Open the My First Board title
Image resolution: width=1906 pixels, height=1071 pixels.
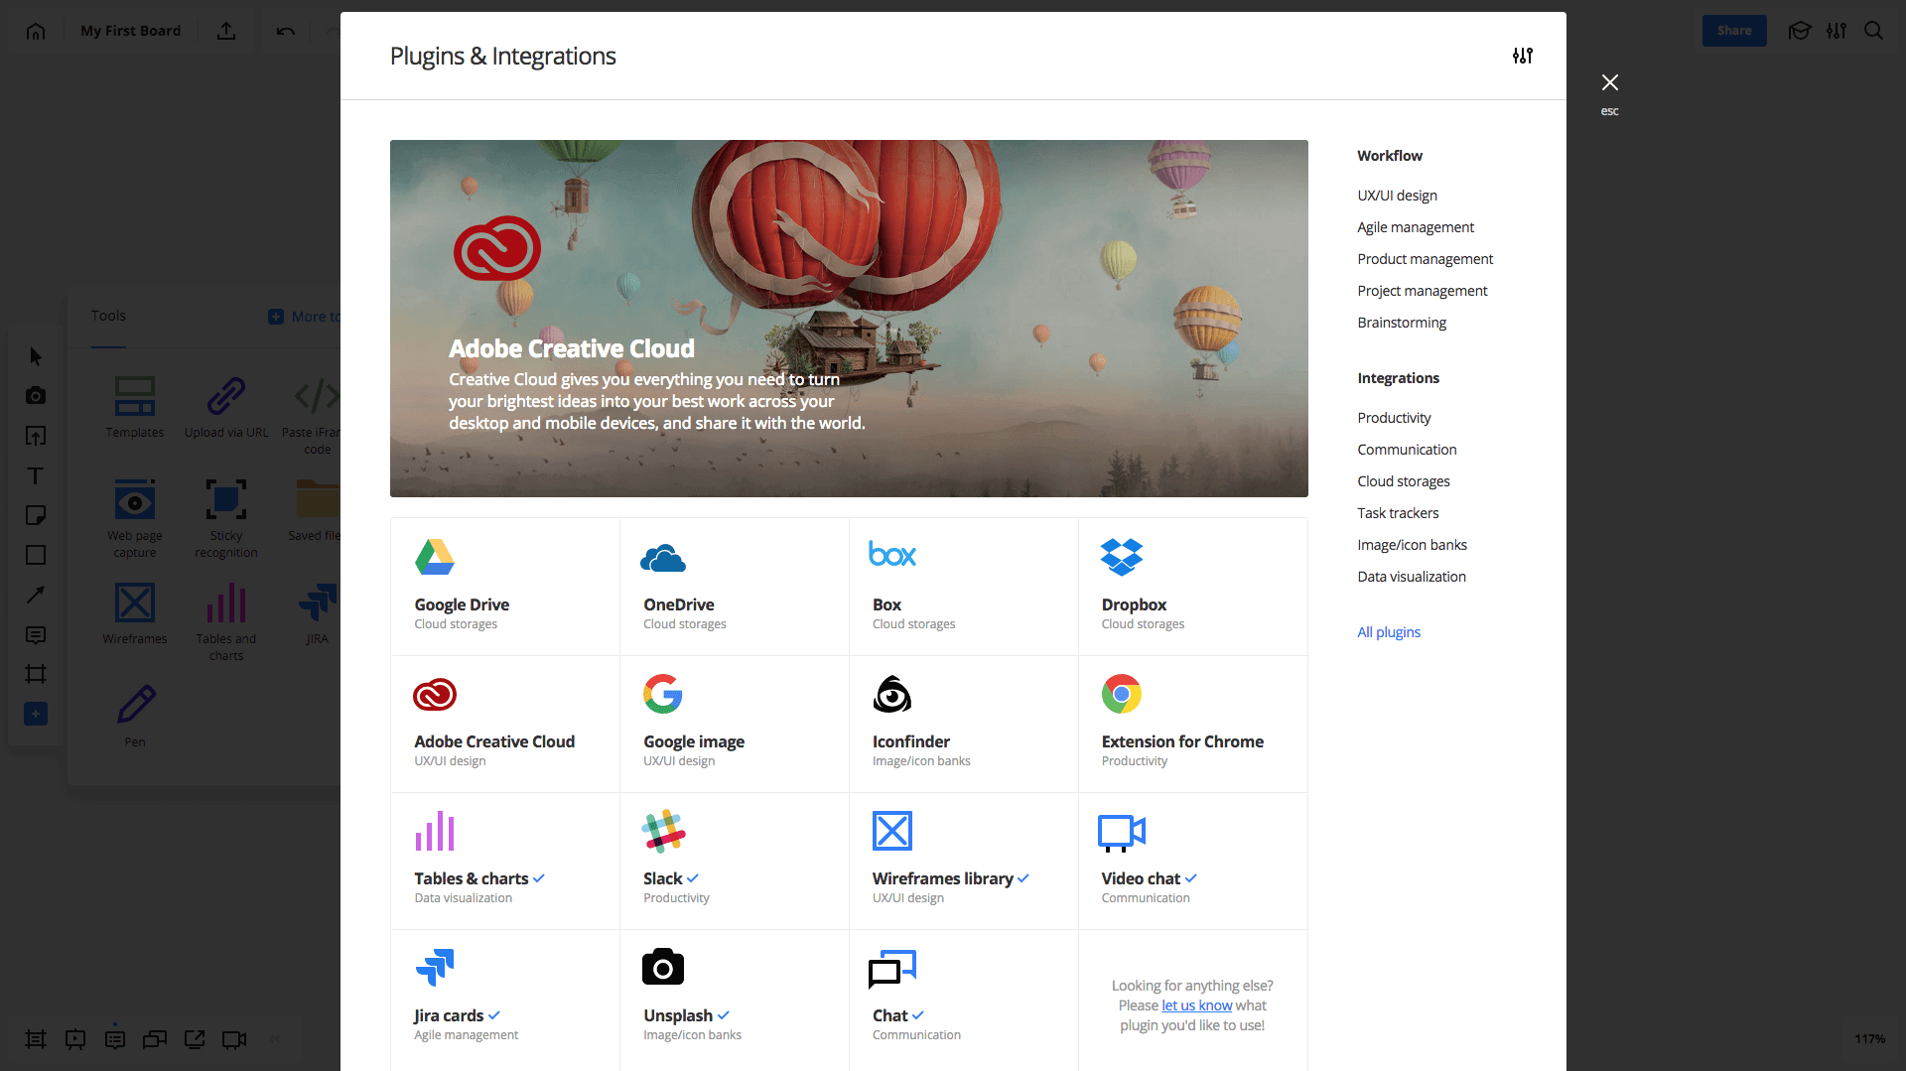[131, 31]
